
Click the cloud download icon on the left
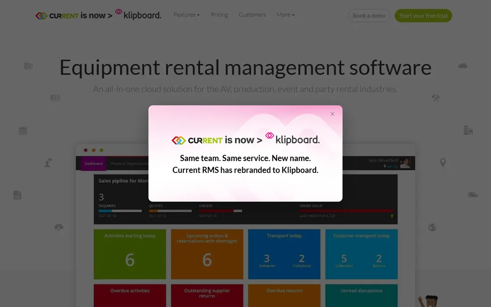tap(58, 227)
